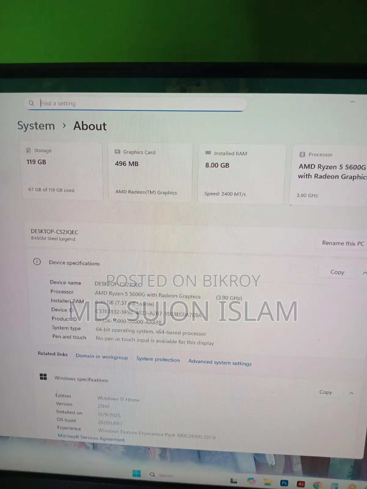Click the Installed on '12/9/2025' value

(x=109, y=415)
